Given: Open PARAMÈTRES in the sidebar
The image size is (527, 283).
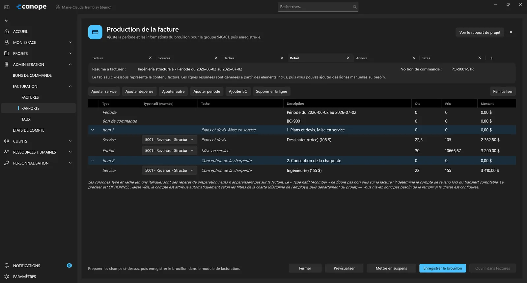Looking at the screenshot, I should click(x=39, y=277).
